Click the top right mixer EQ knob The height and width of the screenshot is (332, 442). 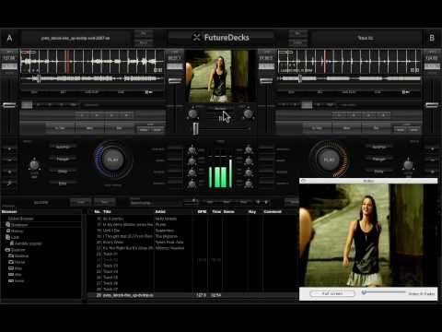249,150
